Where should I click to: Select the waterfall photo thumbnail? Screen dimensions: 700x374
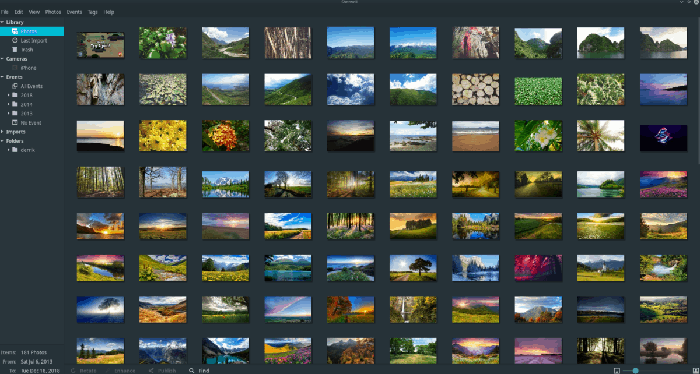click(413, 309)
